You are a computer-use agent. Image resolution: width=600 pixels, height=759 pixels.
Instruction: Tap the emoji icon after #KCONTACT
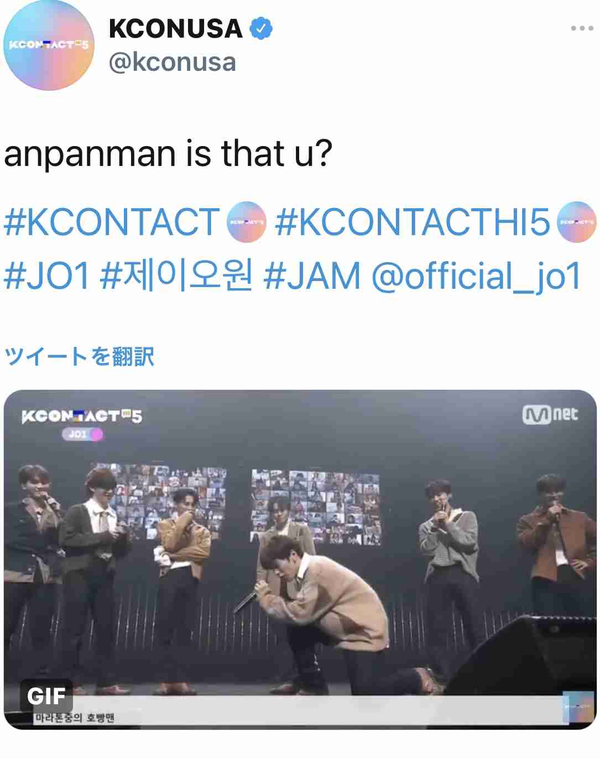(247, 222)
